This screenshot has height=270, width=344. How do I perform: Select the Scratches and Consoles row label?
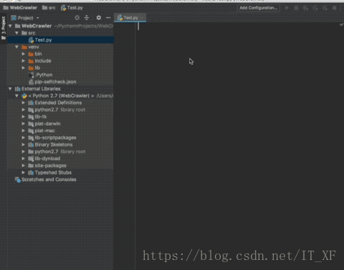(x=49, y=180)
